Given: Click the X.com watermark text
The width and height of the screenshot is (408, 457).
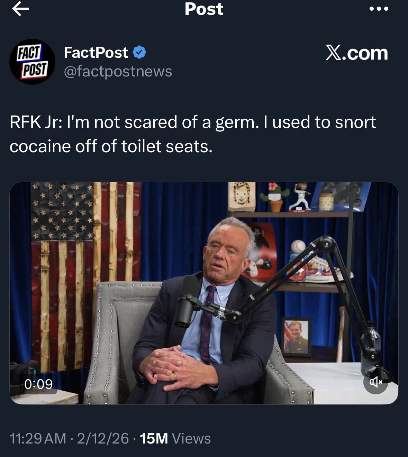Looking at the screenshot, I should (357, 53).
